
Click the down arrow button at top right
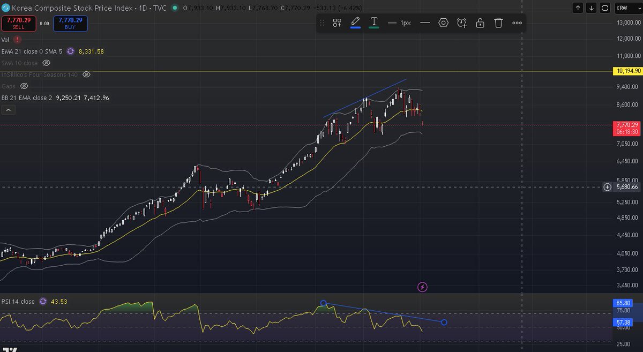point(591,8)
